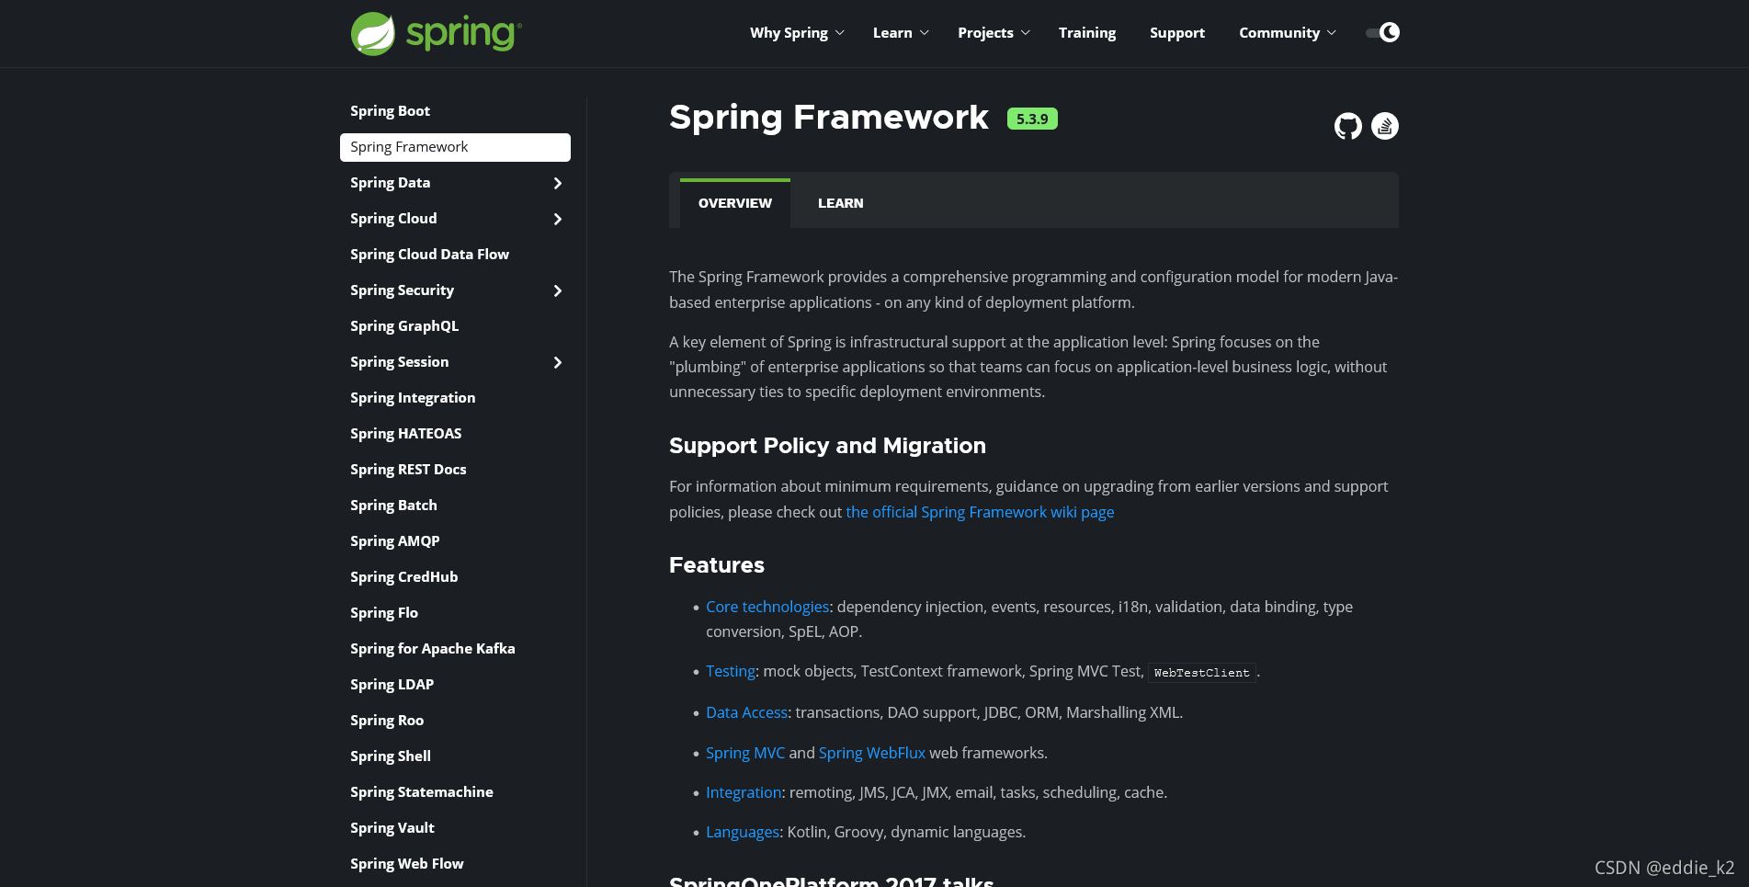Follow the Data Access link
1749x887 pixels.
746,712
